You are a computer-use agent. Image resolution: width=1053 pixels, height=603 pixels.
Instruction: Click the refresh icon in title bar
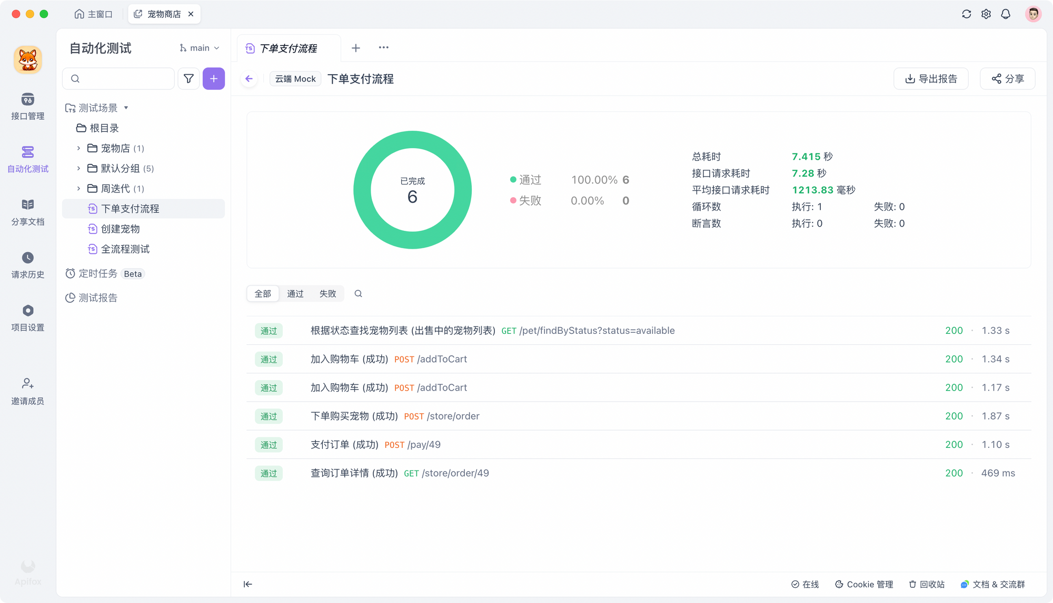(x=966, y=14)
